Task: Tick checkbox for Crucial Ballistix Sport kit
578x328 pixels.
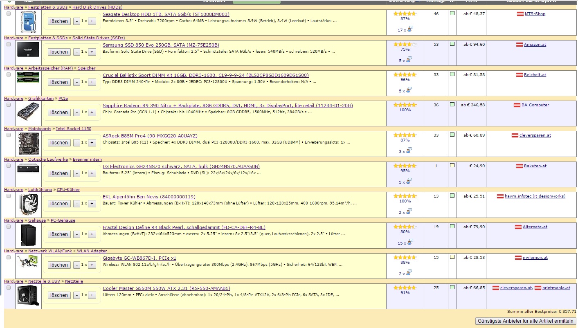Action: point(9,74)
